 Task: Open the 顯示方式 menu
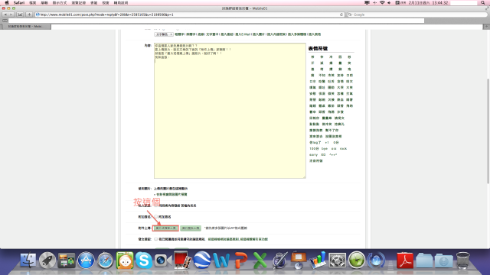[60, 3]
